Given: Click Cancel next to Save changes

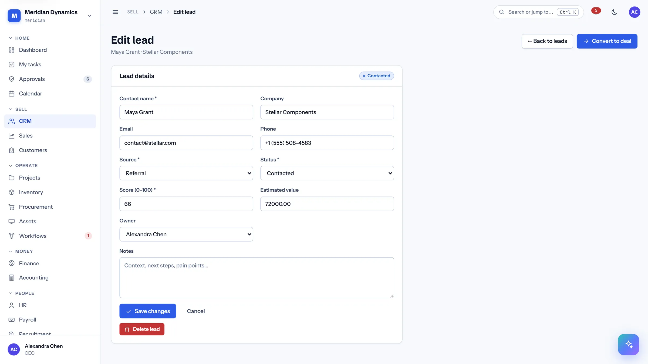Looking at the screenshot, I should coord(196,311).
